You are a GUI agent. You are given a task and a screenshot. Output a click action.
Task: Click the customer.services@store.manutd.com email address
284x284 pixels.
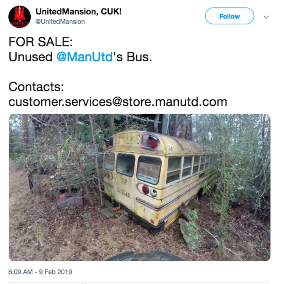tap(118, 102)
